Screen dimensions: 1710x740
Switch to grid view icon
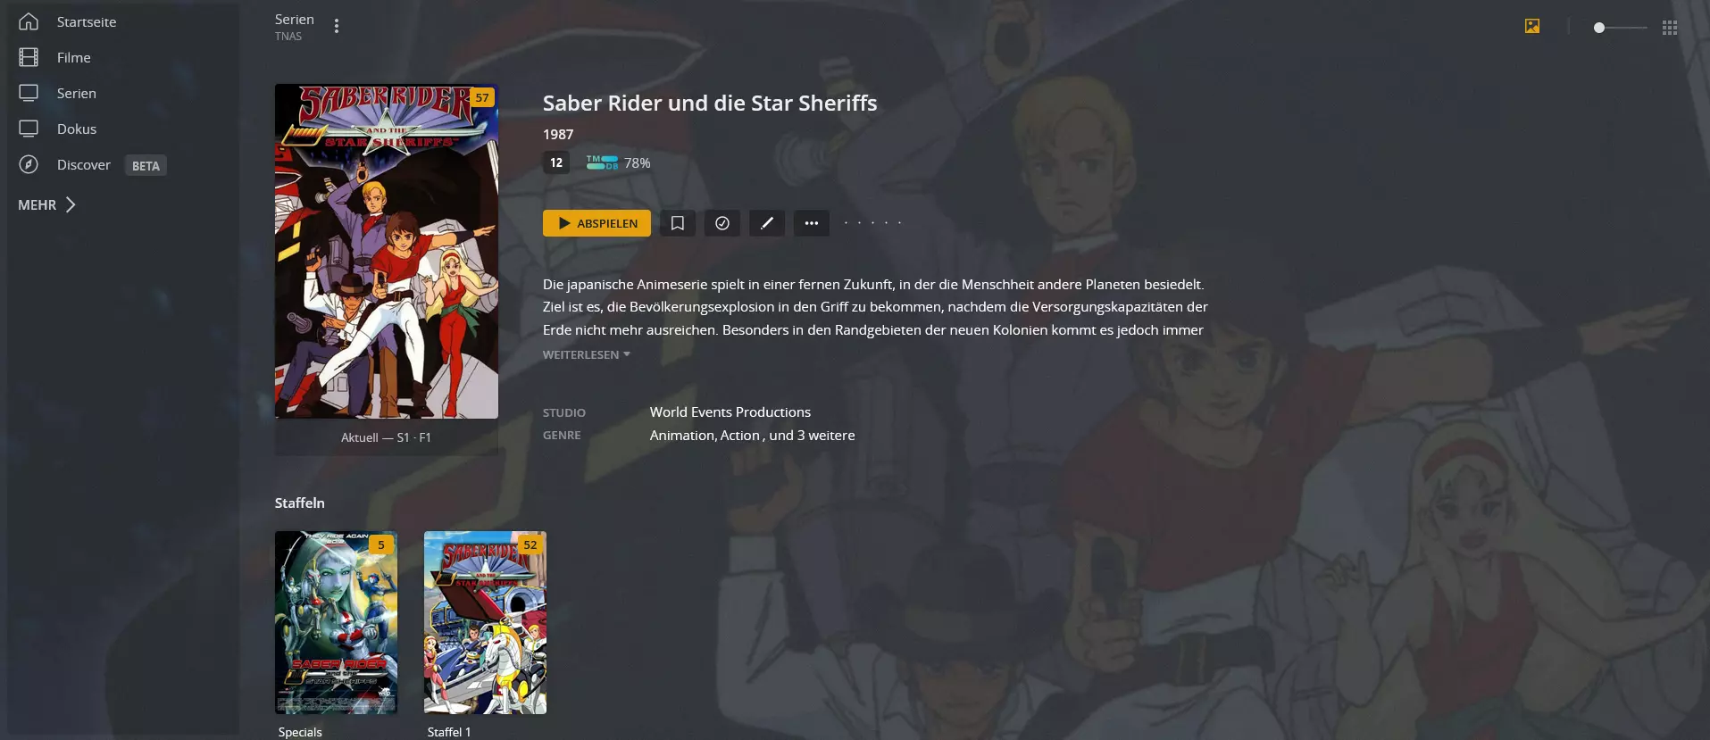[x=1670, y=28]
